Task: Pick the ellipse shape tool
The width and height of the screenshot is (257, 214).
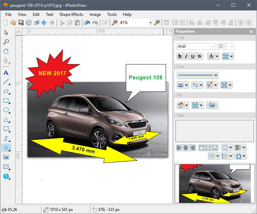Action: click(x=6, y=110)
